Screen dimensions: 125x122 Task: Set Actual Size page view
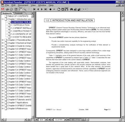pyautogui.click(x=59, y=9)
